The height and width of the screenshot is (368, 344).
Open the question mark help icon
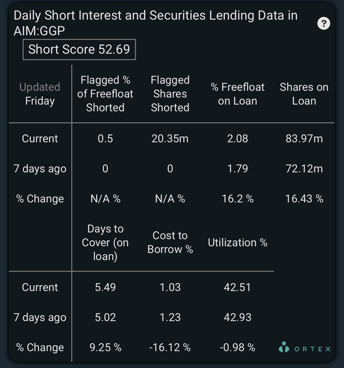click(324, 23)
